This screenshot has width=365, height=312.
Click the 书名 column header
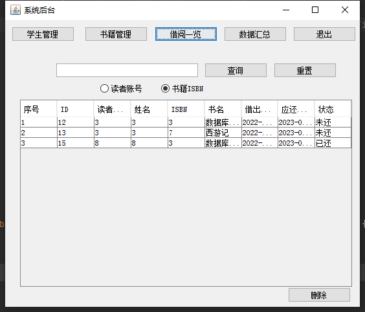coord(223,109)
